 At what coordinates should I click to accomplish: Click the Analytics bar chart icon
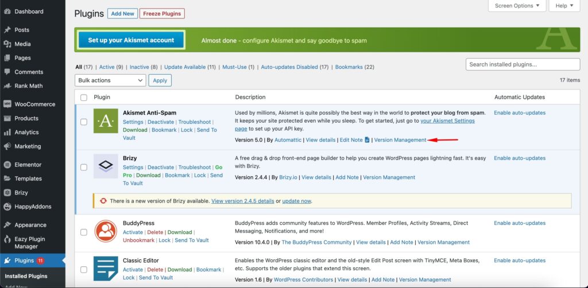[7, 132]
